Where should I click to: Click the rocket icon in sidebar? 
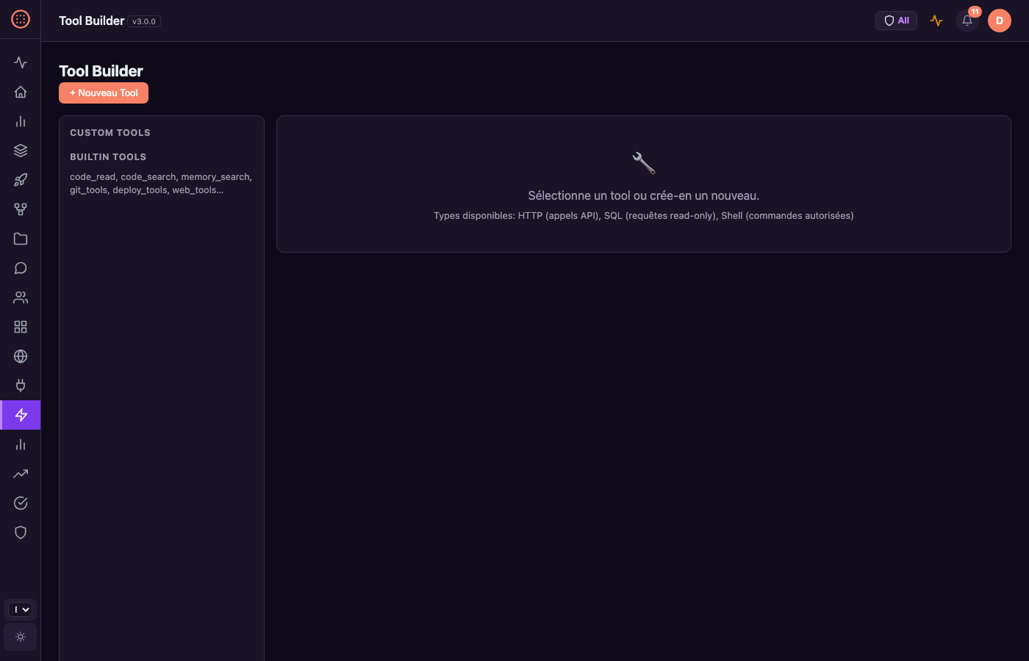pyautogui.click(x=21, y=180)
